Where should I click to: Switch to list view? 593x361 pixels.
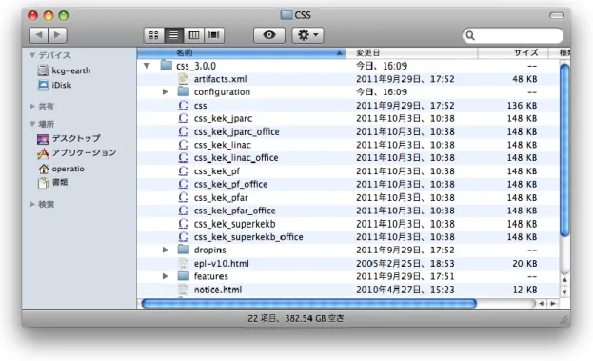(x=174, y=35)
